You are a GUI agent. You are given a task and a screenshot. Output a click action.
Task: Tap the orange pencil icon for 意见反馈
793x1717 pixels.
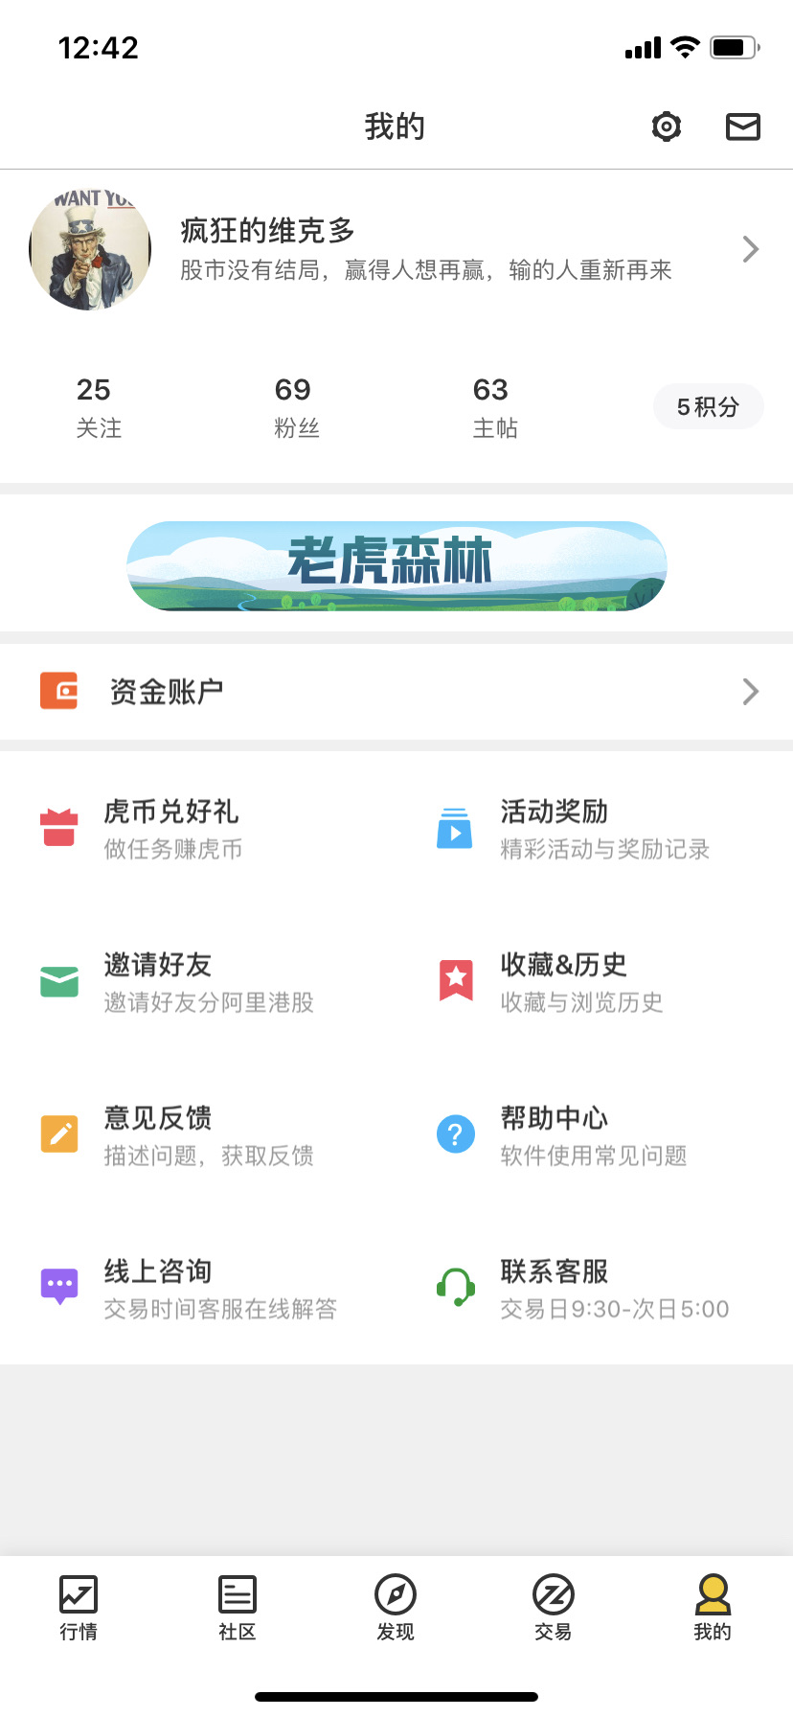pos(59,1134)
